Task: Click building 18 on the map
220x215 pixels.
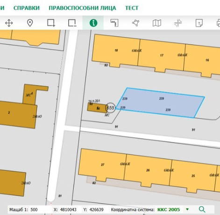Action: click(x=116, y=50)
